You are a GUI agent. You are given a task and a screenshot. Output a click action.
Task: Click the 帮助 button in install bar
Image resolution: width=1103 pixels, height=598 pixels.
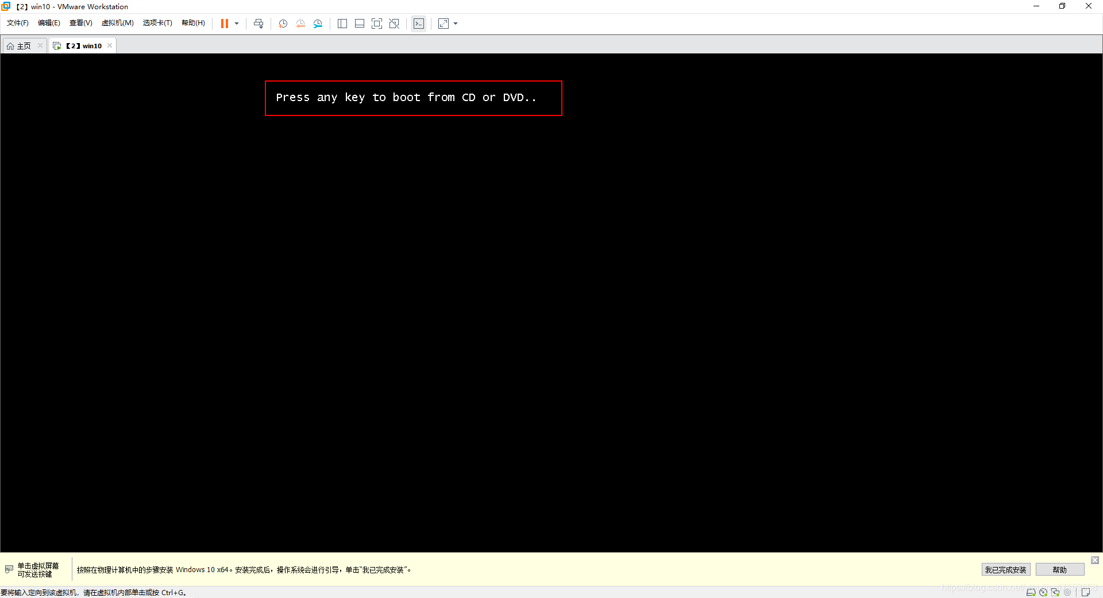click(x=1060, y=570)
